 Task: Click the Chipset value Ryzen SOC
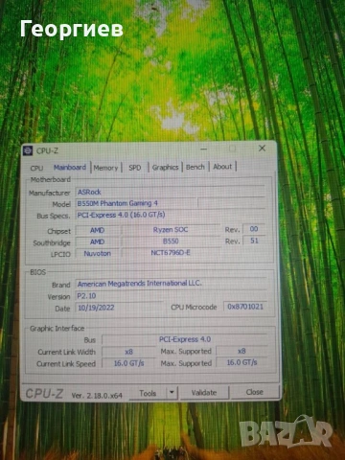click(x=171, y=230)
